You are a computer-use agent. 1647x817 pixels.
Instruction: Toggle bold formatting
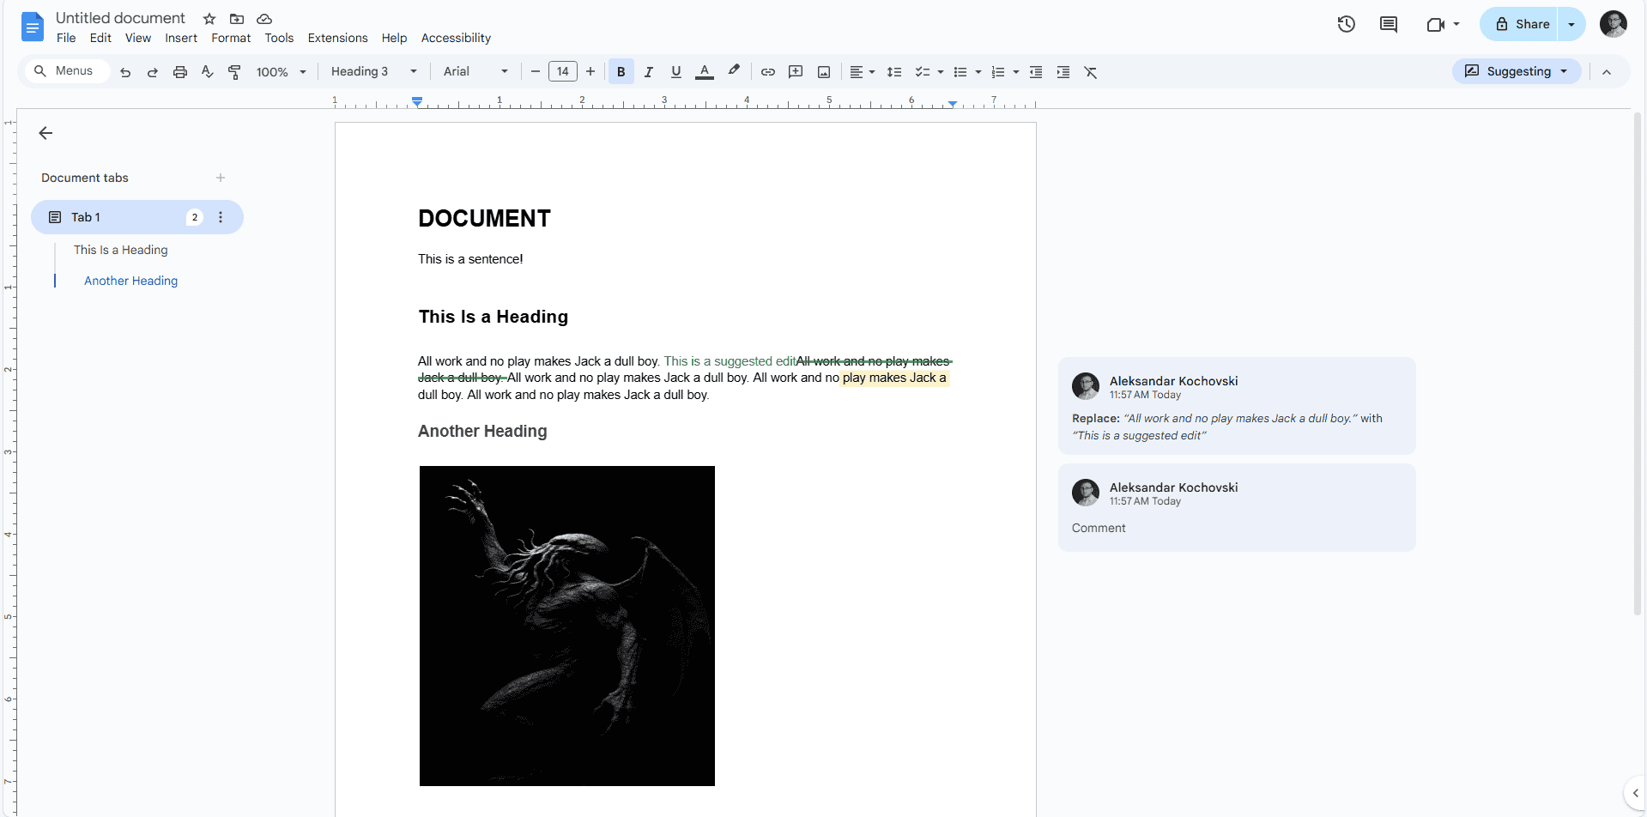click(621, 72)
